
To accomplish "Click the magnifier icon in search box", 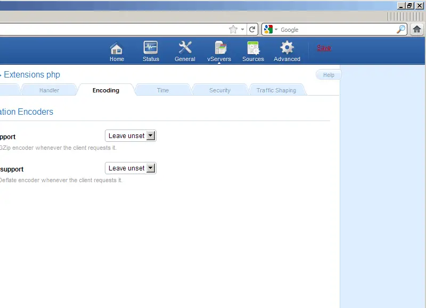I will [x=401, y=30].
